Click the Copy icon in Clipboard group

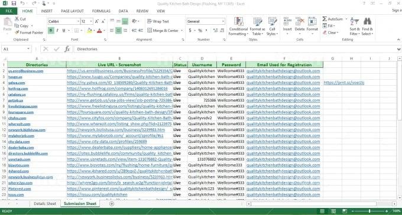17,26
